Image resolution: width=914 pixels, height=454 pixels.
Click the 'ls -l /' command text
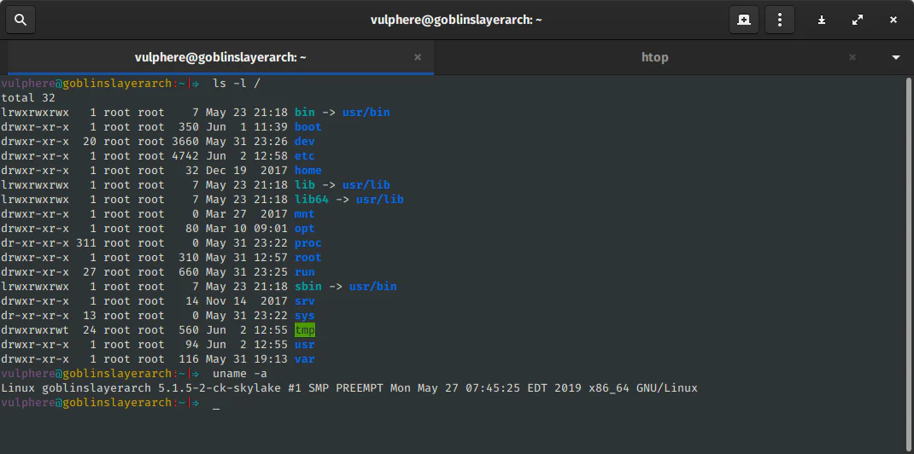[x=236, y=84]
